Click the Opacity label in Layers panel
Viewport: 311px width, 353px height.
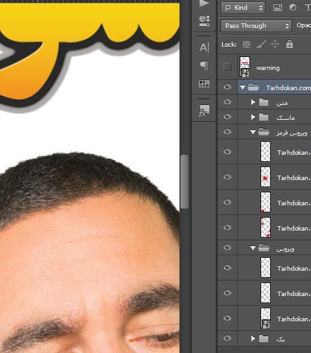[304, 25]
